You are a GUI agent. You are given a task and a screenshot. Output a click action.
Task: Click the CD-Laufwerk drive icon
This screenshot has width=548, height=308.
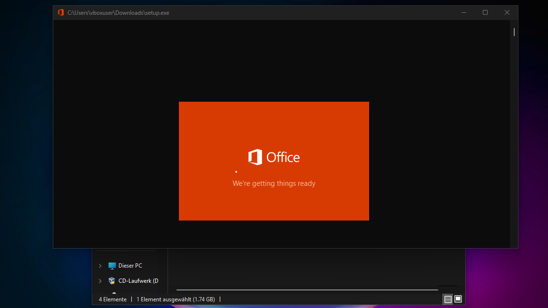click(112, 281)
